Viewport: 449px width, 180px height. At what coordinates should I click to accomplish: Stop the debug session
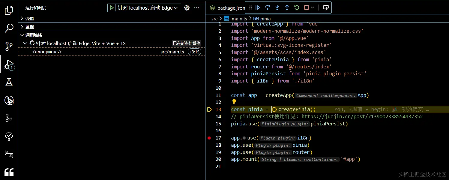(306, 7)
